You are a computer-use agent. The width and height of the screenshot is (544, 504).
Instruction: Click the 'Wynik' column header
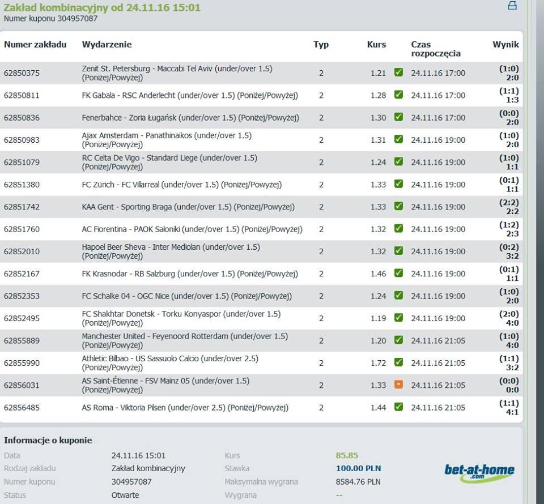(x=506, y=44)
